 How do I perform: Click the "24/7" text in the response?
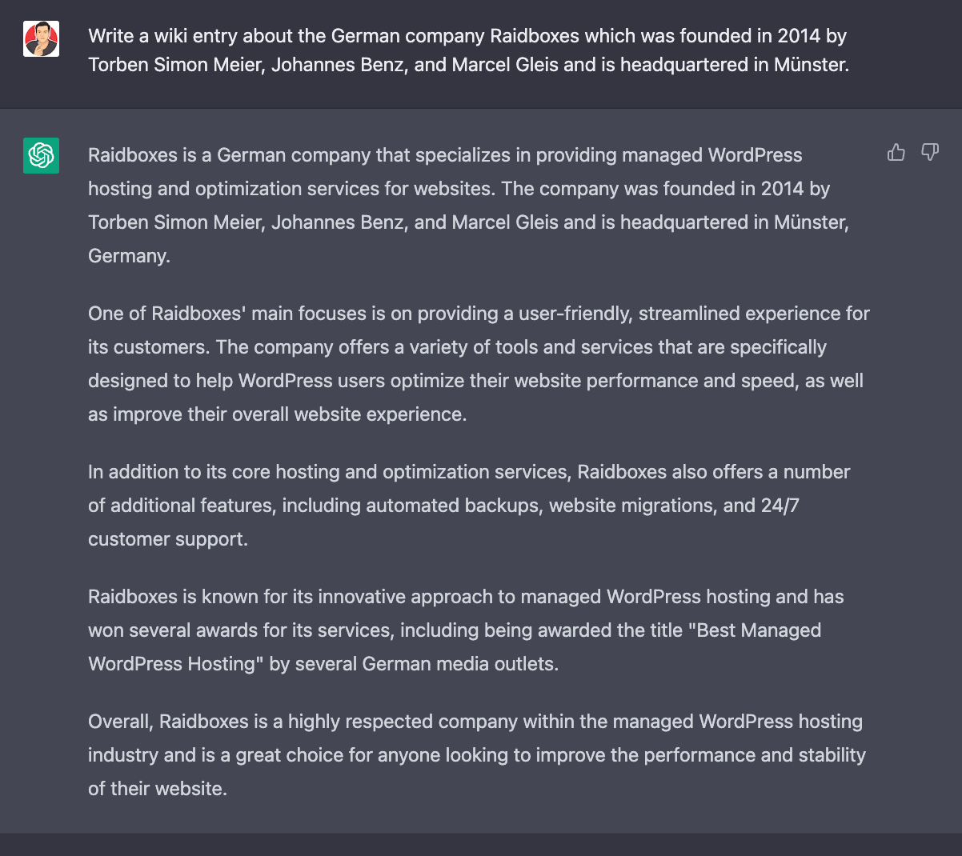click(780, 506)
